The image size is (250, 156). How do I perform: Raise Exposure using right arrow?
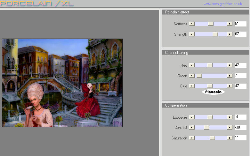[230, 117]
